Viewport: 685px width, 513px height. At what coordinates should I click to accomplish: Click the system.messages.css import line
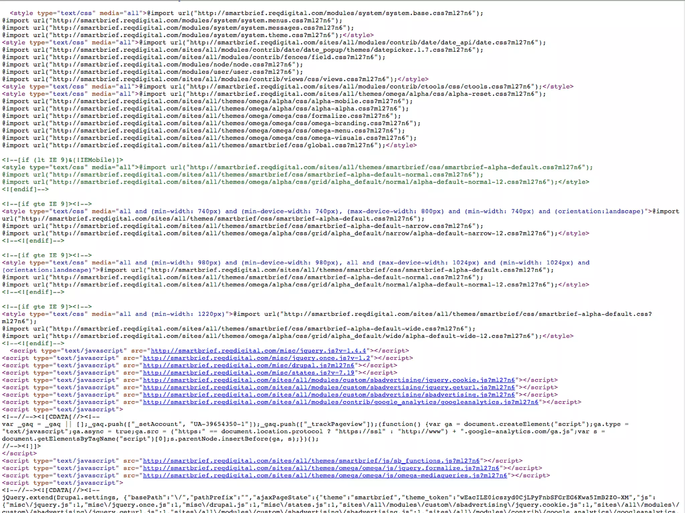(x=178, y=28)
